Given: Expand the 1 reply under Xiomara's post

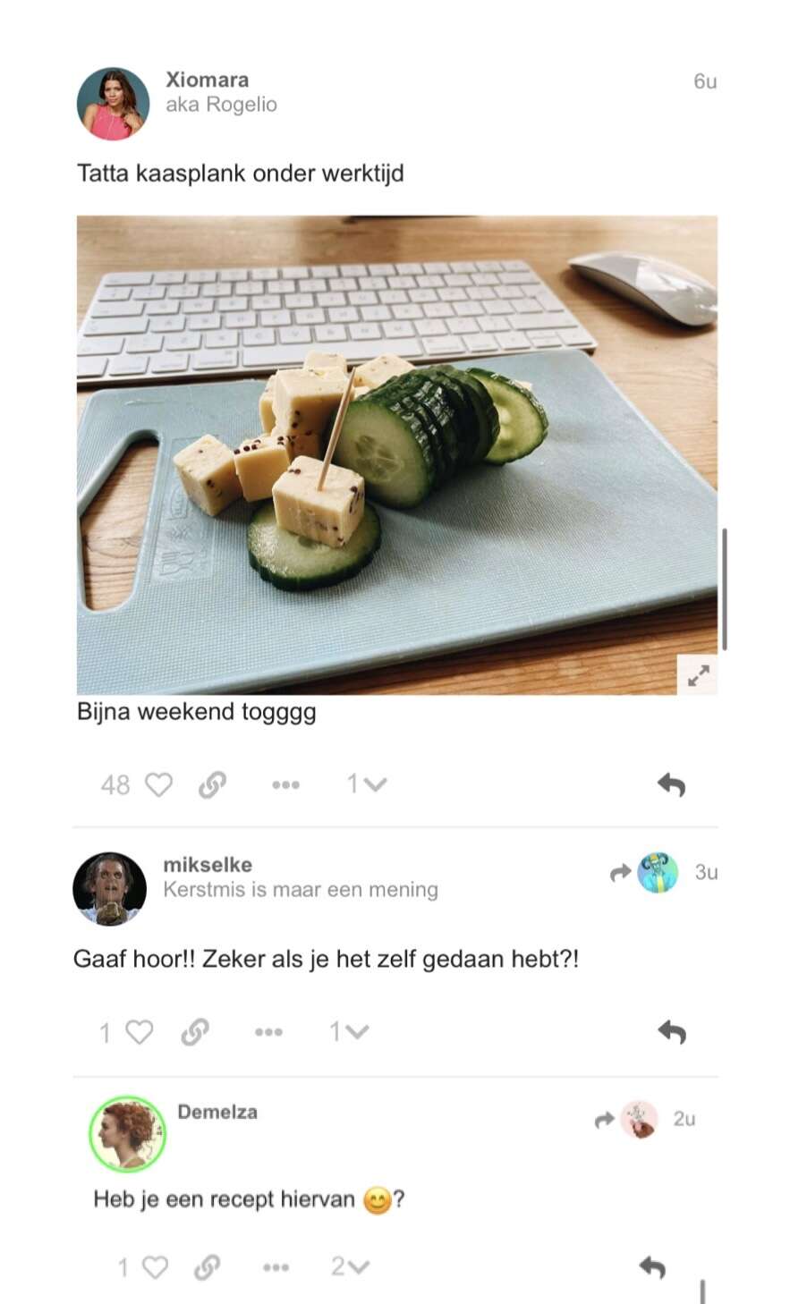Looking at the screenshot, I should coord(367,784).
